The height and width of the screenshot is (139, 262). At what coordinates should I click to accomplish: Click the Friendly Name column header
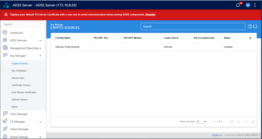63,38
